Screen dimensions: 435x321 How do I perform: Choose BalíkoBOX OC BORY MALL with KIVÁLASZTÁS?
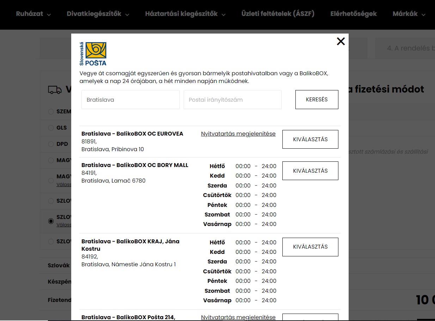310,171
